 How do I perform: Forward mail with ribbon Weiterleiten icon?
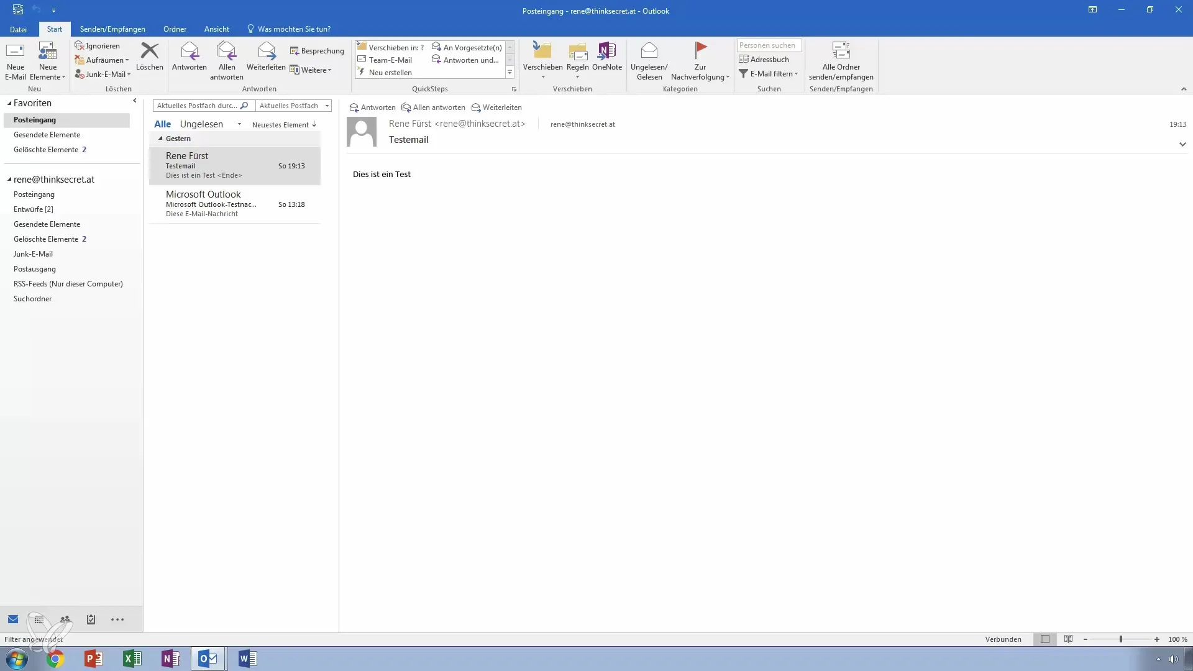tap(266, 57)
